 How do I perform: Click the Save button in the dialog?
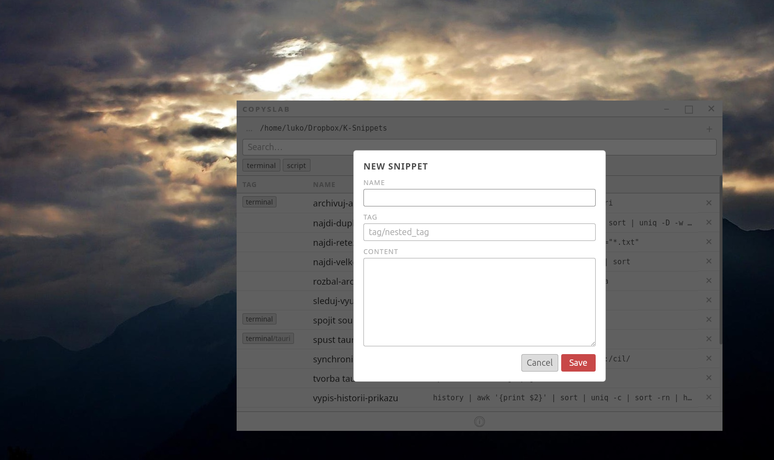point(578,363)
